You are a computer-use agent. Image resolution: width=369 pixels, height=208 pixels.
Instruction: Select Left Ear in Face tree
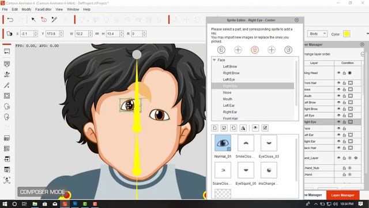point(229,105)
